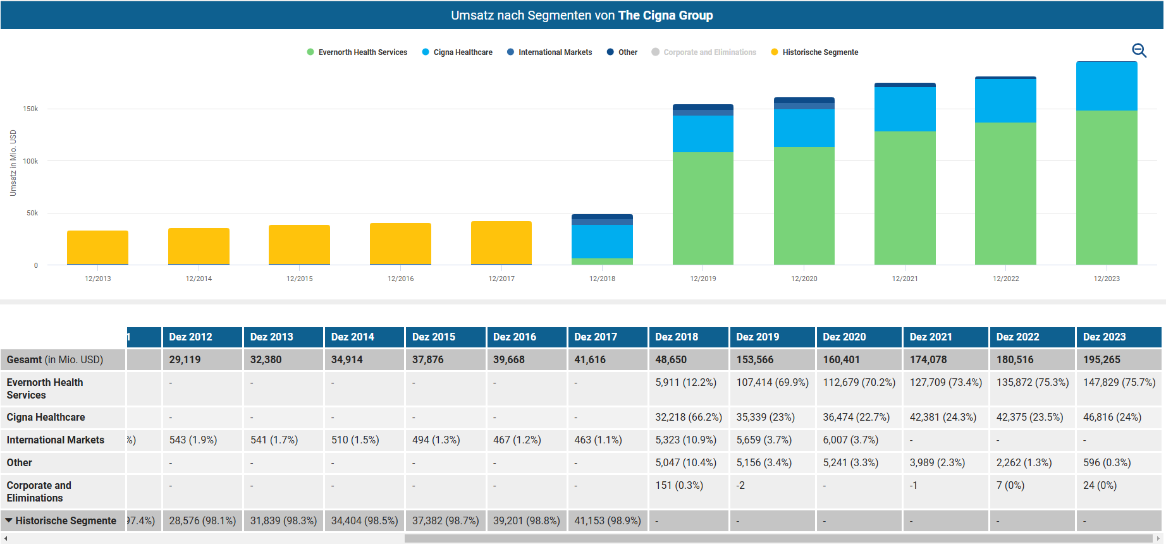This screenshot has width=1166, height=547.
Task: Click the light blue Cigna Healthcare segment for 12/2018
Action: point(602,241)
